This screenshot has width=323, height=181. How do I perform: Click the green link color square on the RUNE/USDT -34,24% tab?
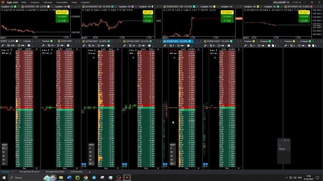click(x=231, y=41)
